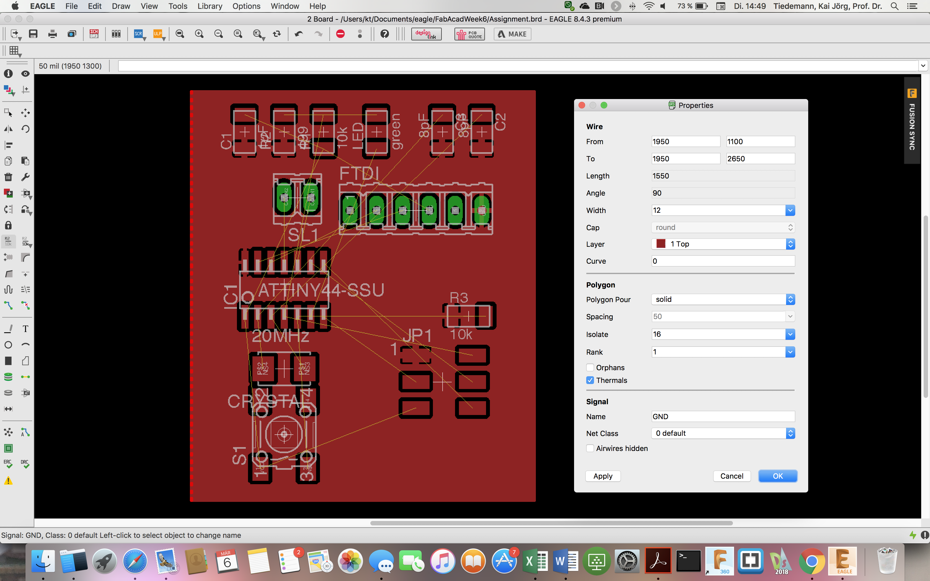Click the Lock tool icon

[8, 225]
